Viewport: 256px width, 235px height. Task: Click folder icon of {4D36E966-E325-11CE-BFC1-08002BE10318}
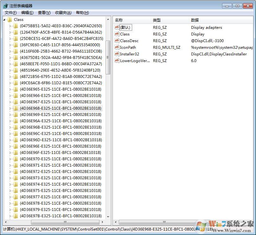point(16,96)
